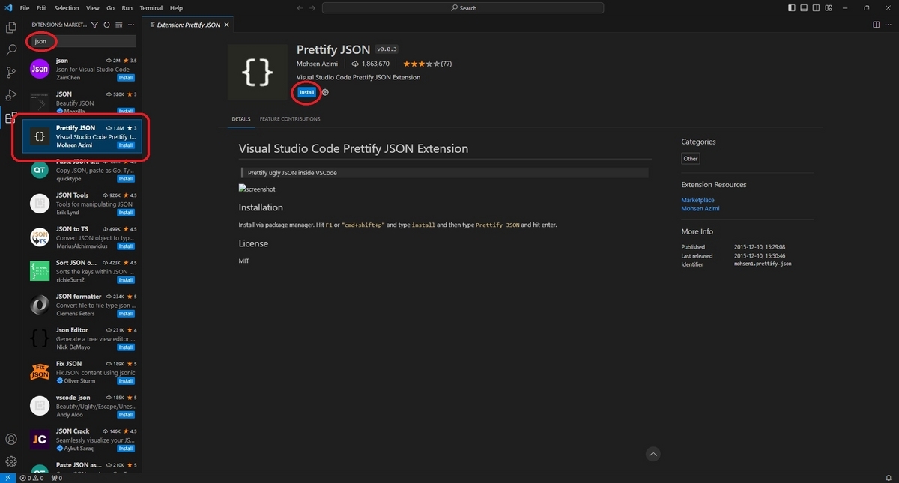Open the Go menu
Screen dimensions: 899x483
coord(110,8)
